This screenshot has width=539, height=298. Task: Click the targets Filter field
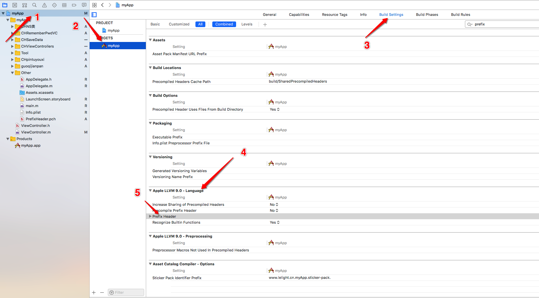(x=126, y=292)
